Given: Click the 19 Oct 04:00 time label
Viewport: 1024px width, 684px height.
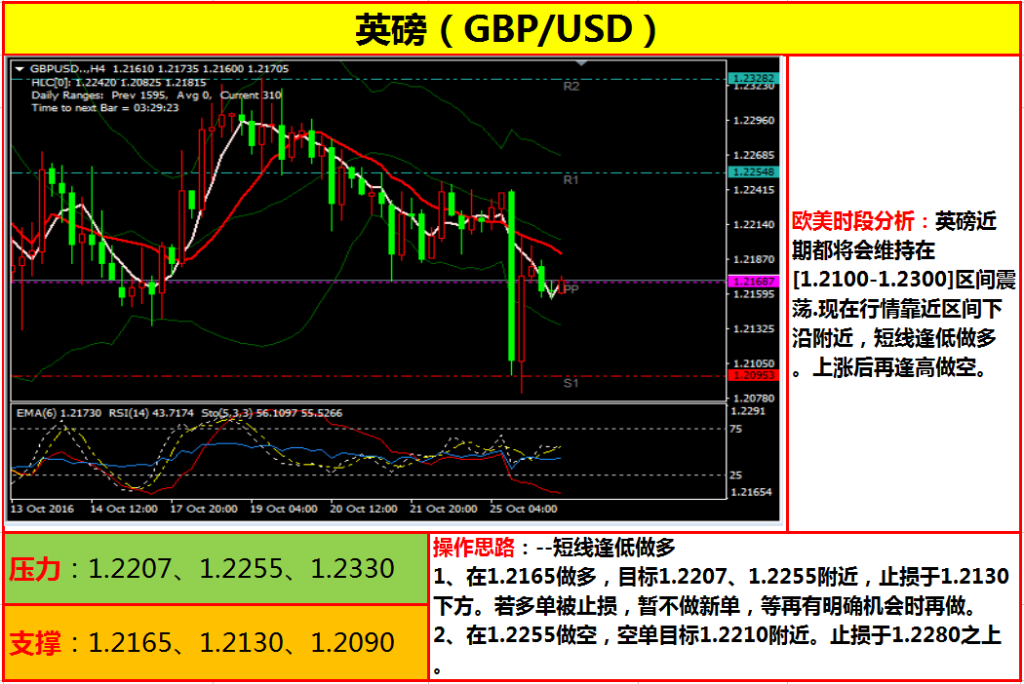Looking at the screenshot, I should point(284,509).
